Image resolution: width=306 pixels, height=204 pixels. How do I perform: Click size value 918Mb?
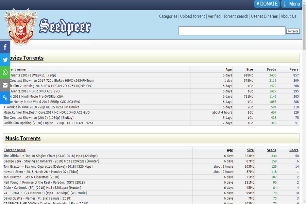coord(249,75)
